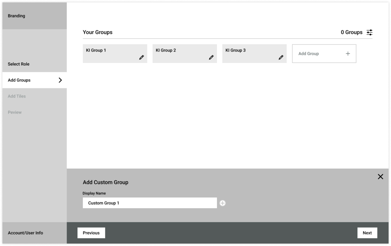Advance with the Next button
This screenshot has width=391, height=246.
click(367, 233)
